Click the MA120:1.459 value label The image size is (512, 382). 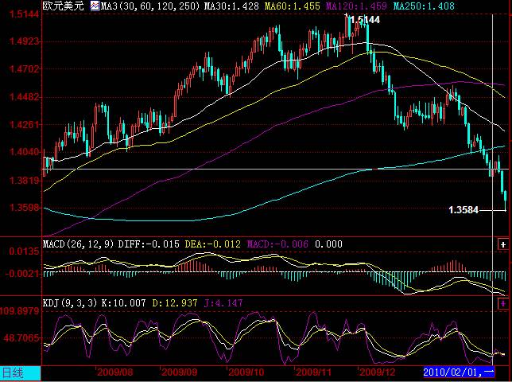click(356, 6)
